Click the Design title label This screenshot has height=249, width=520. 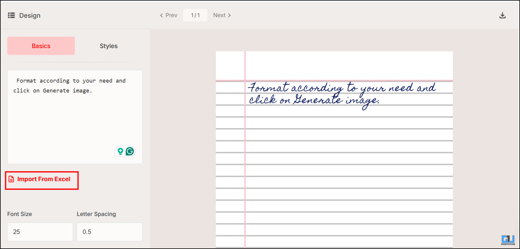pyautogui.click(x=30, y=15)
